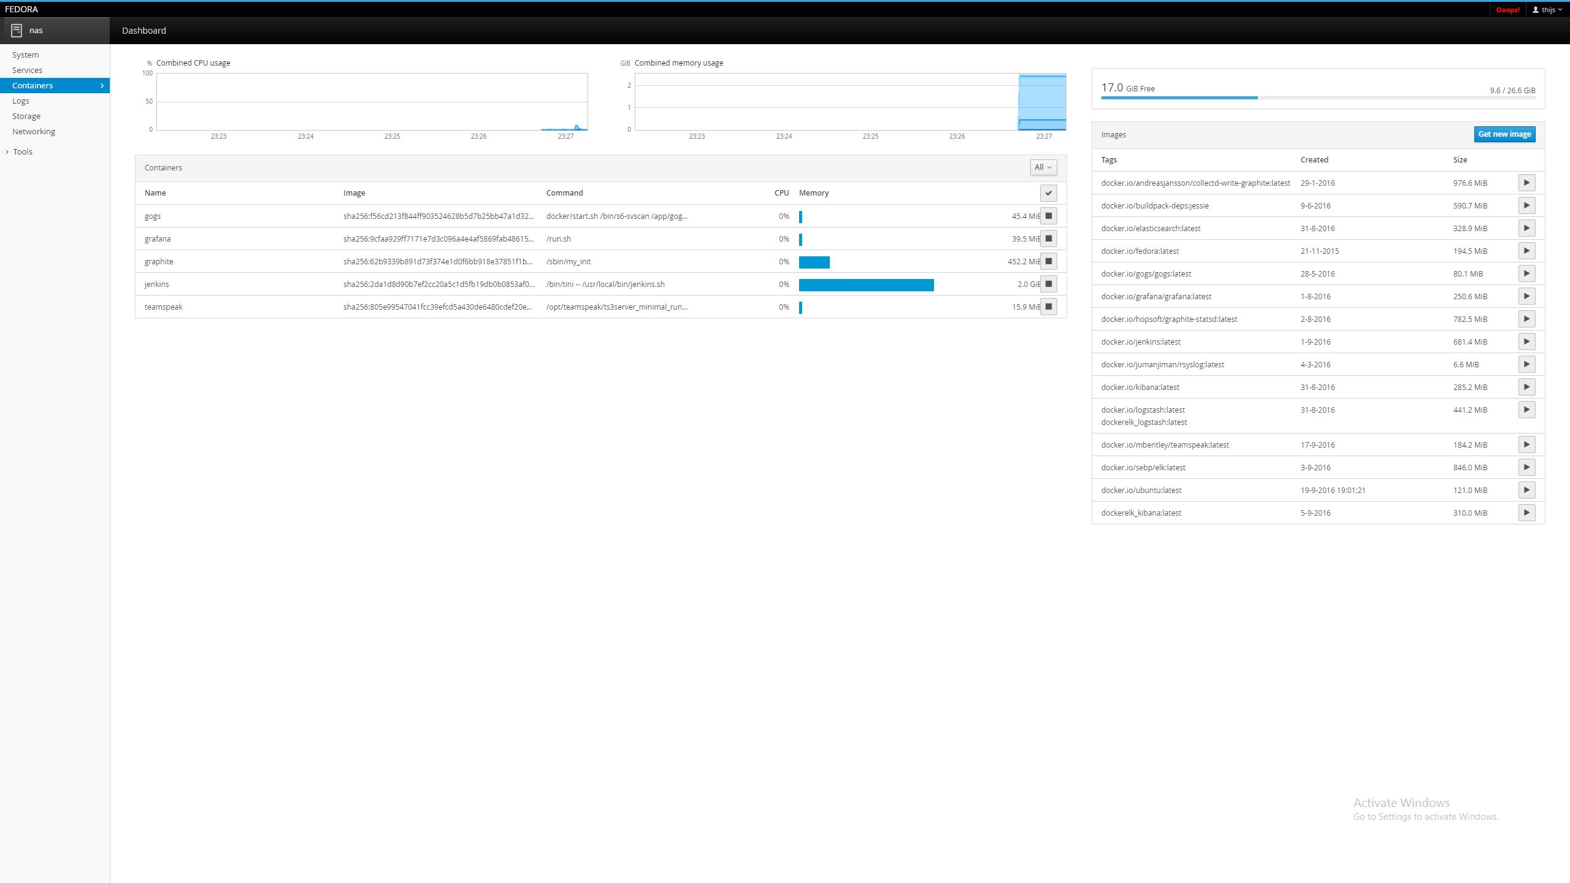Stop the teamspeak container
Screen dimensions: 1570x883
(x=1049, y=307)
